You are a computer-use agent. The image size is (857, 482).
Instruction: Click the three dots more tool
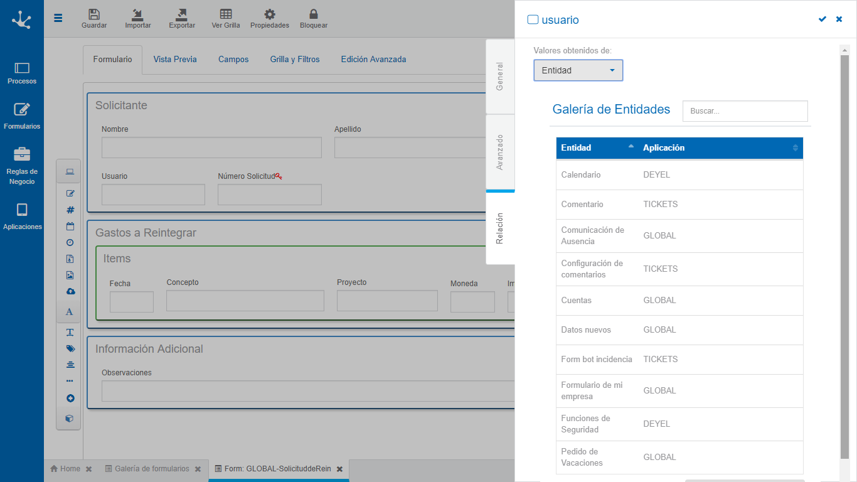tap(70, 381)
